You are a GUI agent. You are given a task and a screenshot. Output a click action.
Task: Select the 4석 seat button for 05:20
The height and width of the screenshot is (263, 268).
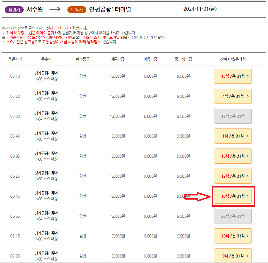coord(233,96)
